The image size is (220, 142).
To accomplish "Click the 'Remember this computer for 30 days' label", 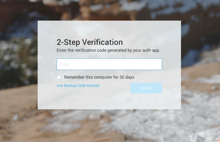I will [x=99, y=77].
